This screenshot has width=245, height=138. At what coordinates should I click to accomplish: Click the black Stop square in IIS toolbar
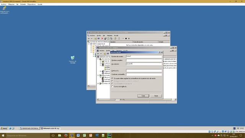pos(126,38)
